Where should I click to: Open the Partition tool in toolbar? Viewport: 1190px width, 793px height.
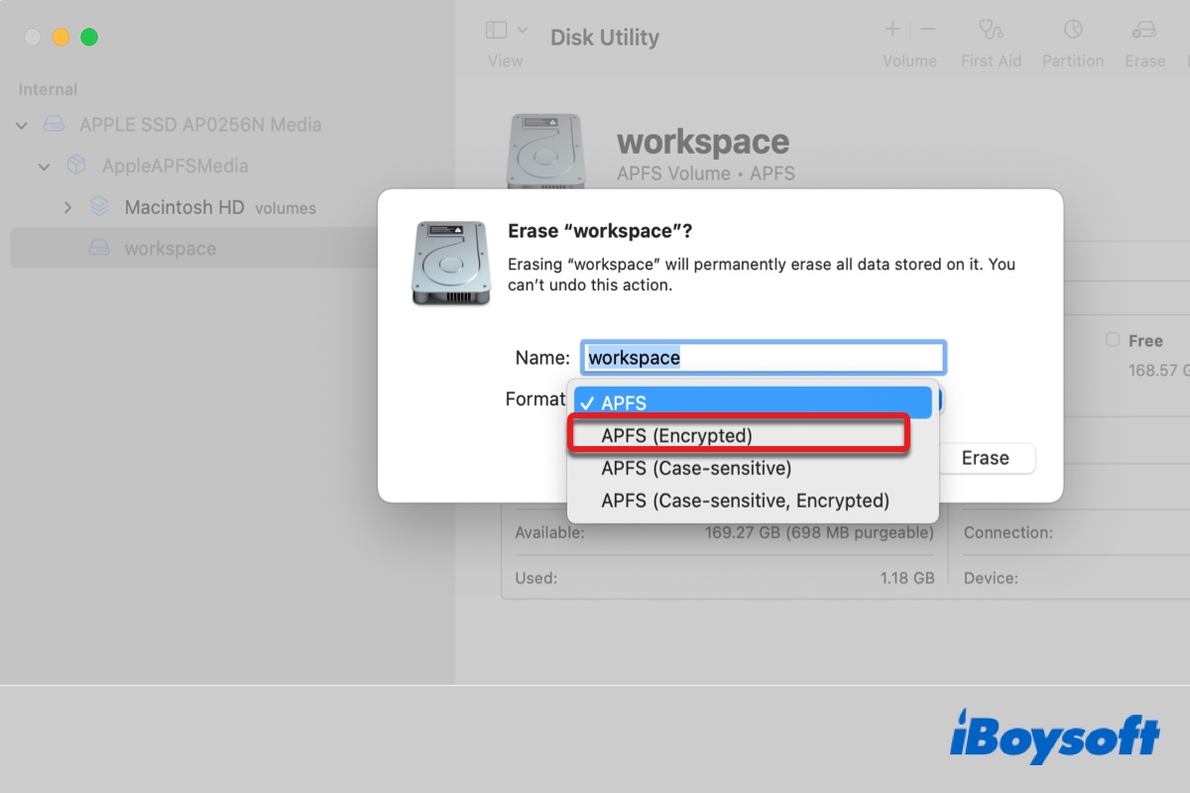point(1072,31)
